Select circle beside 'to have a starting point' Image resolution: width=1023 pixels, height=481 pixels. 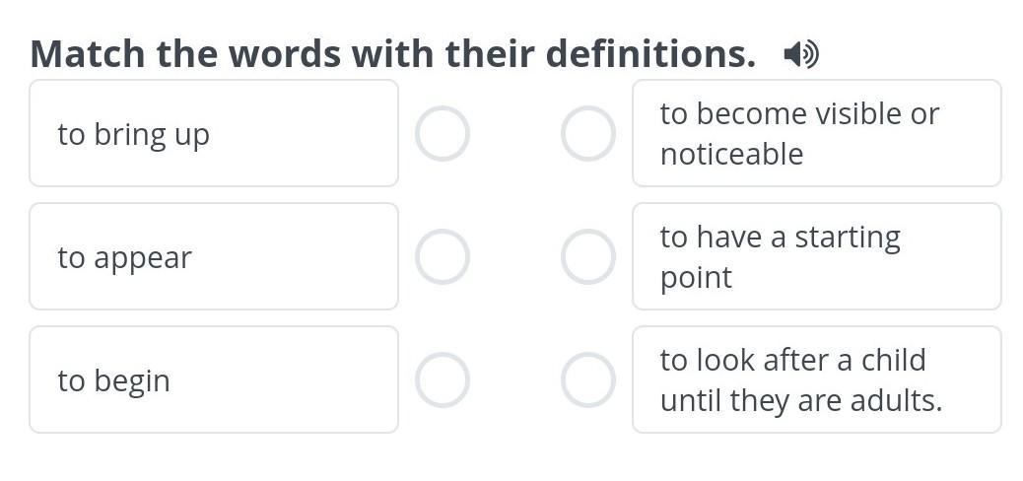click(x=588, y=257)
